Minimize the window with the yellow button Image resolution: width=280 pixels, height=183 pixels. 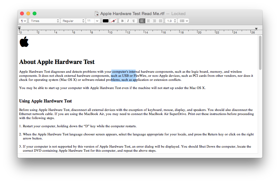pyautogui.click(x=28, y=13)
